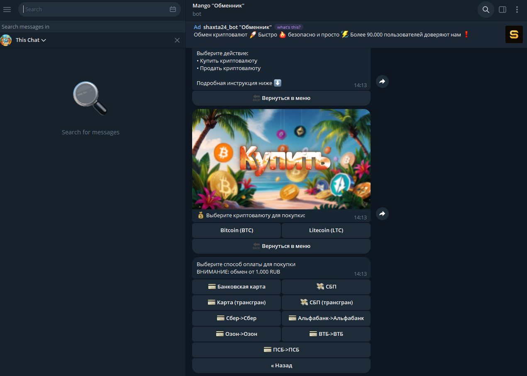Expand the This Chat dropdown
527x376 pixels.
coord(31,40)
